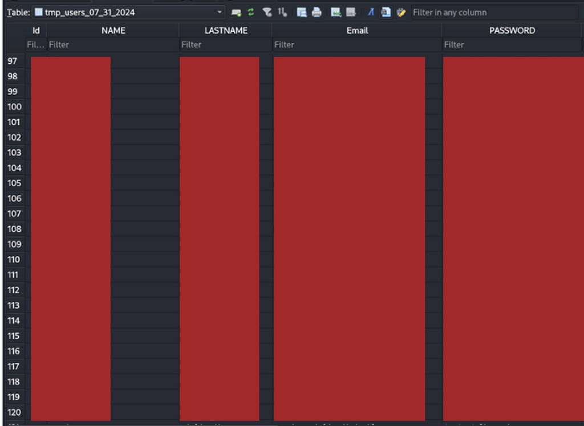Refresh the table data with green arrows icon
This screenshot has width=584, height=426.
(251, 13)
